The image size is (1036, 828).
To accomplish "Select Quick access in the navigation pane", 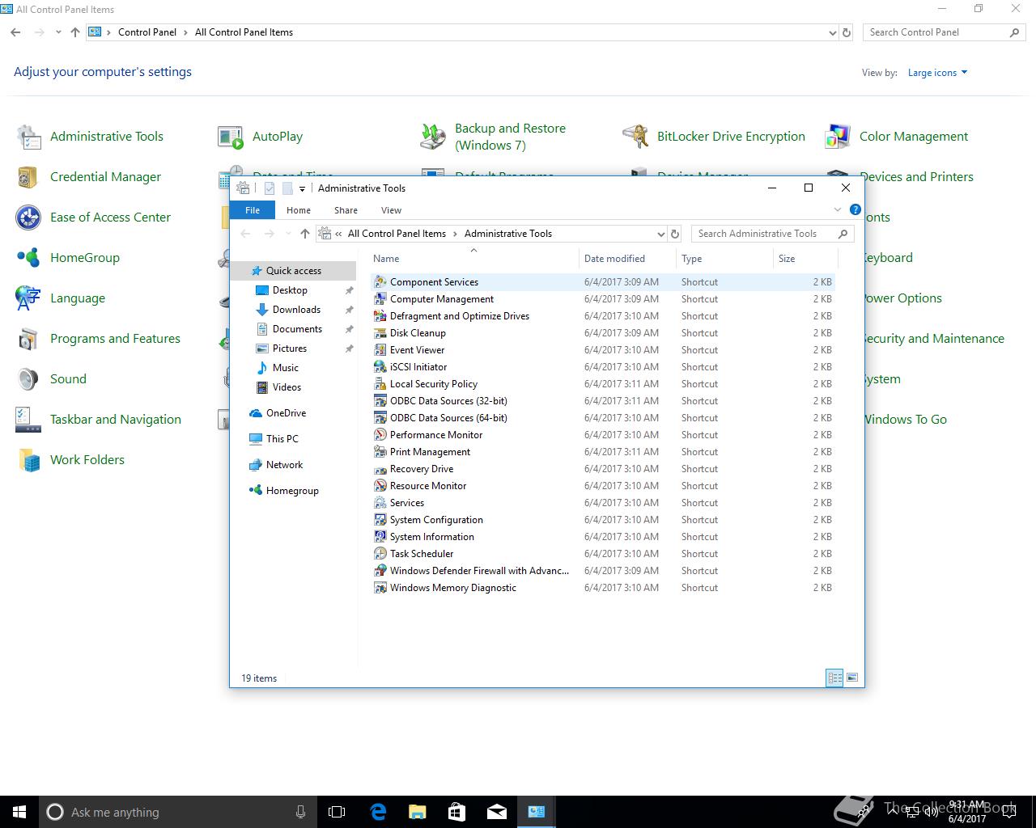I will pos(294,271).
